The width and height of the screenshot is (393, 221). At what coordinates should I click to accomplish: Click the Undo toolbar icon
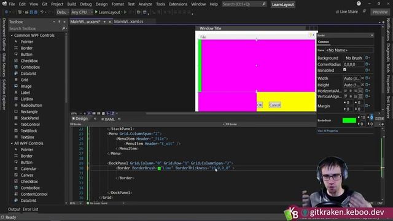[x=42, y=12]
